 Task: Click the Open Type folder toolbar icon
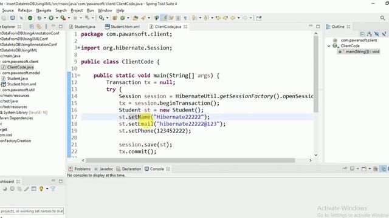click(135, 18)
